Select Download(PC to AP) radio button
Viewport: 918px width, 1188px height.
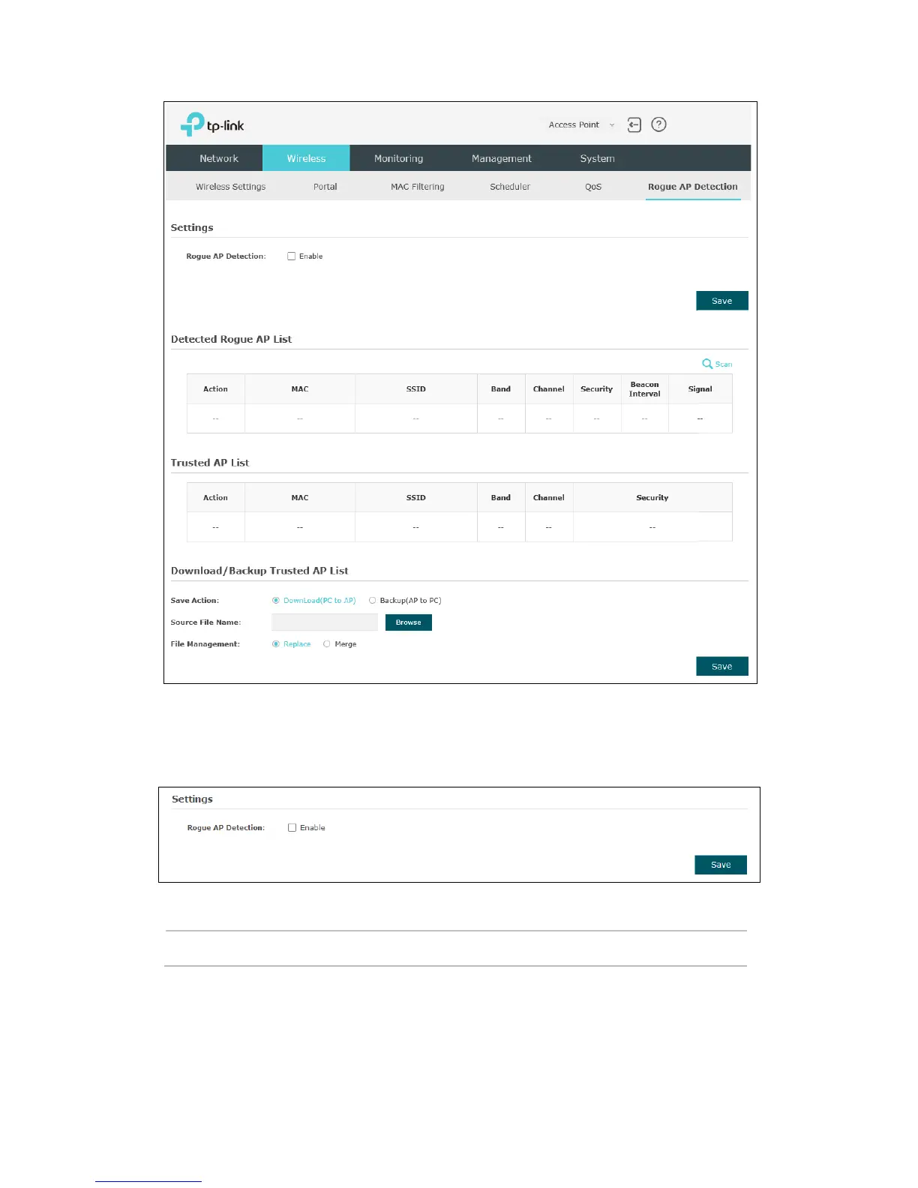point(276,601)
